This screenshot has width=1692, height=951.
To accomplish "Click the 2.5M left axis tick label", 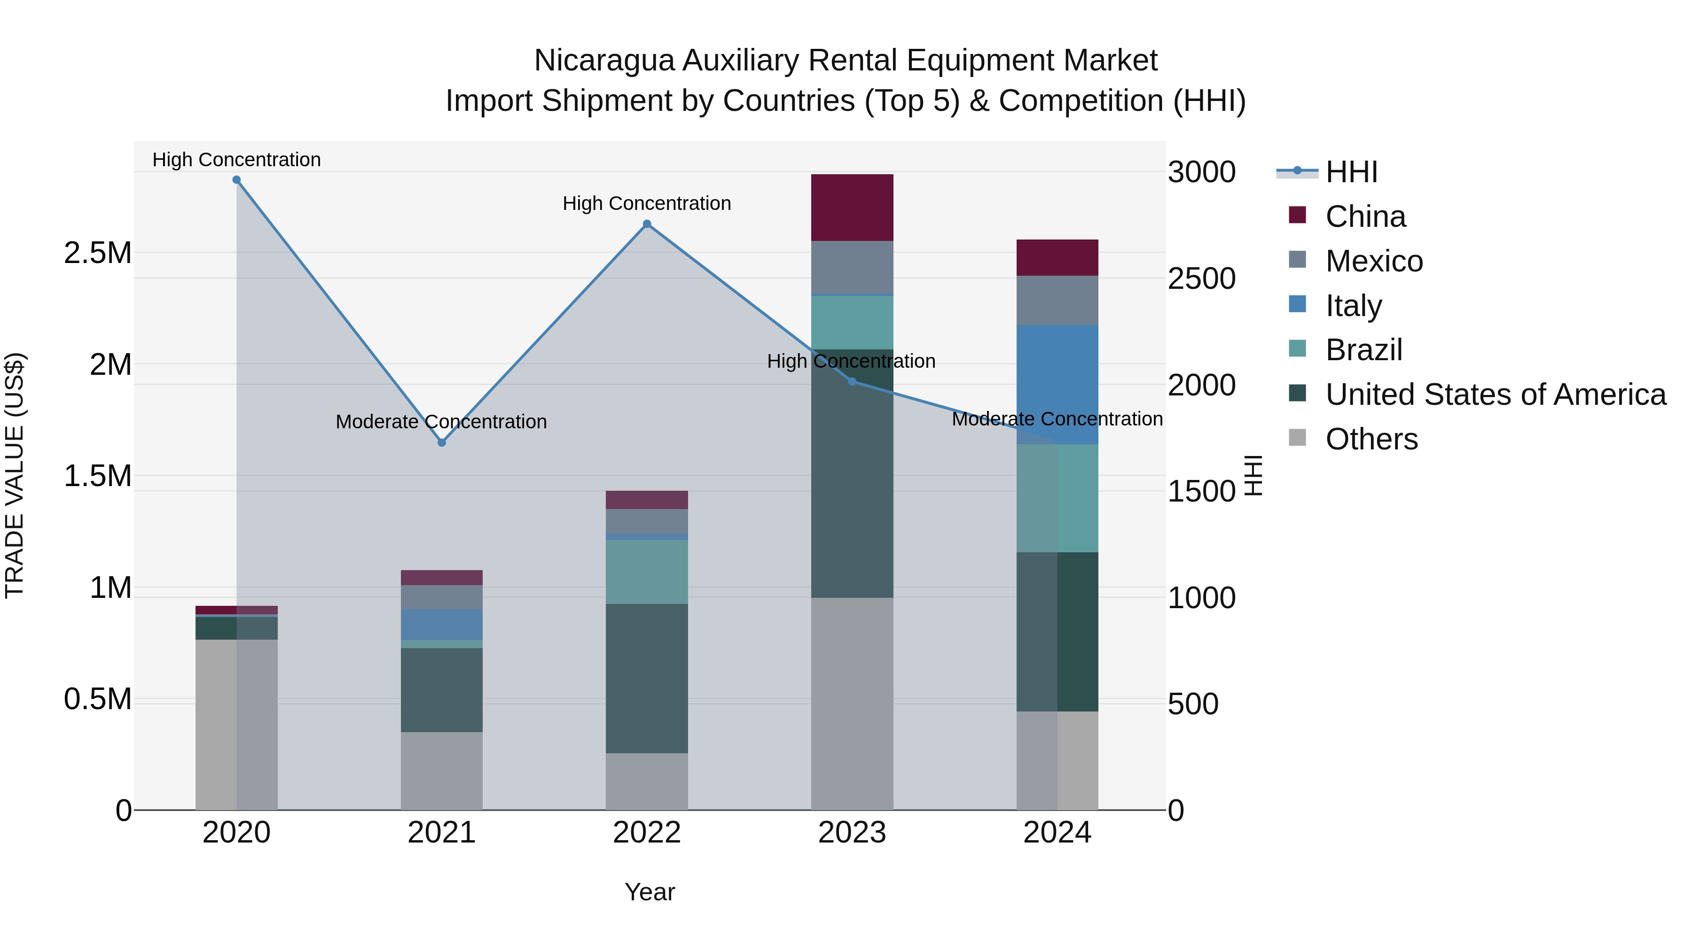I will click(x=98, y=253).
